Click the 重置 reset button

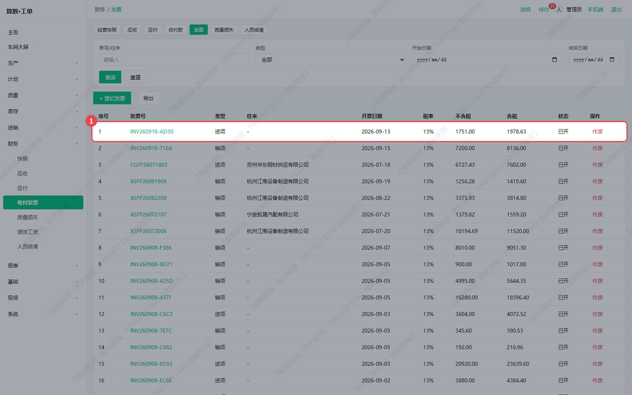coord(136,77)
